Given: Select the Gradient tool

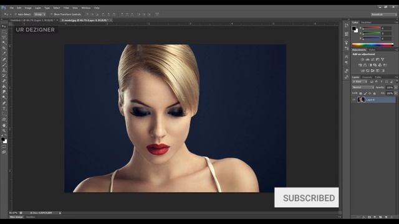Looking at the screenshot, I should pos(4,86).
